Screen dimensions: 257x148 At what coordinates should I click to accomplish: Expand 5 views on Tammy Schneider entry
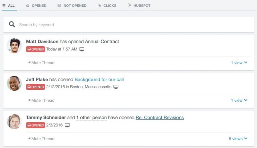[238, 138]
